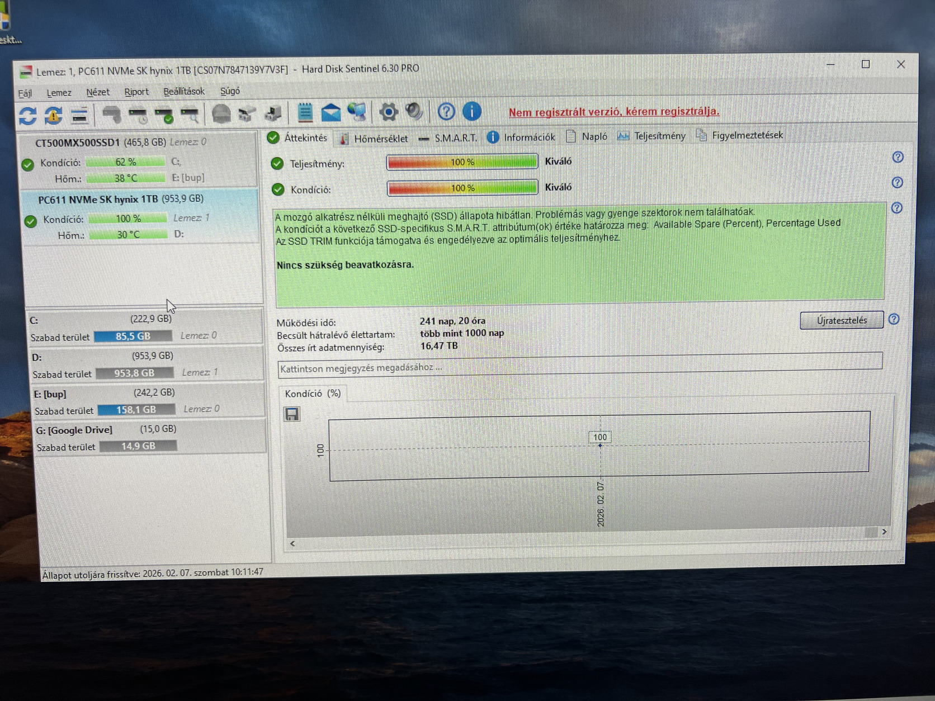Click the Nincs szükség beavatkozásra text
The image size is (935, 701).
[345, 265]
